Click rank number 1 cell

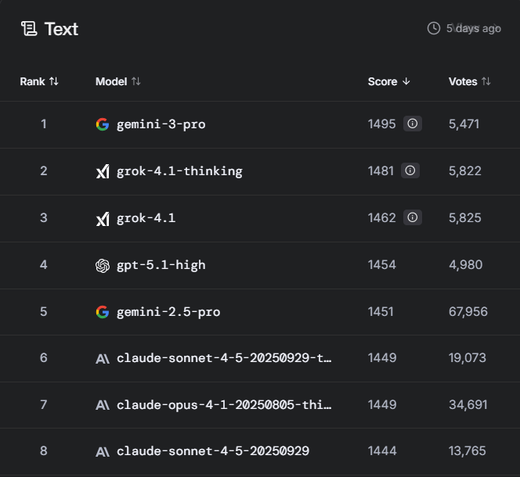click(43, 124)
